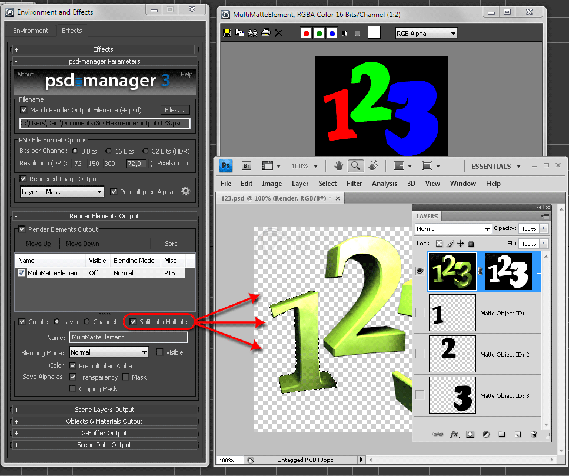Create new adjustment layer icon

[x=487, y=434]
